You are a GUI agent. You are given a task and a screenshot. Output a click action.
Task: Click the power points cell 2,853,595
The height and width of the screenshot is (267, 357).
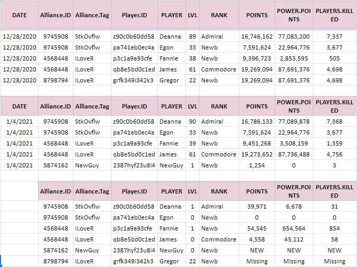coord(294,58)
